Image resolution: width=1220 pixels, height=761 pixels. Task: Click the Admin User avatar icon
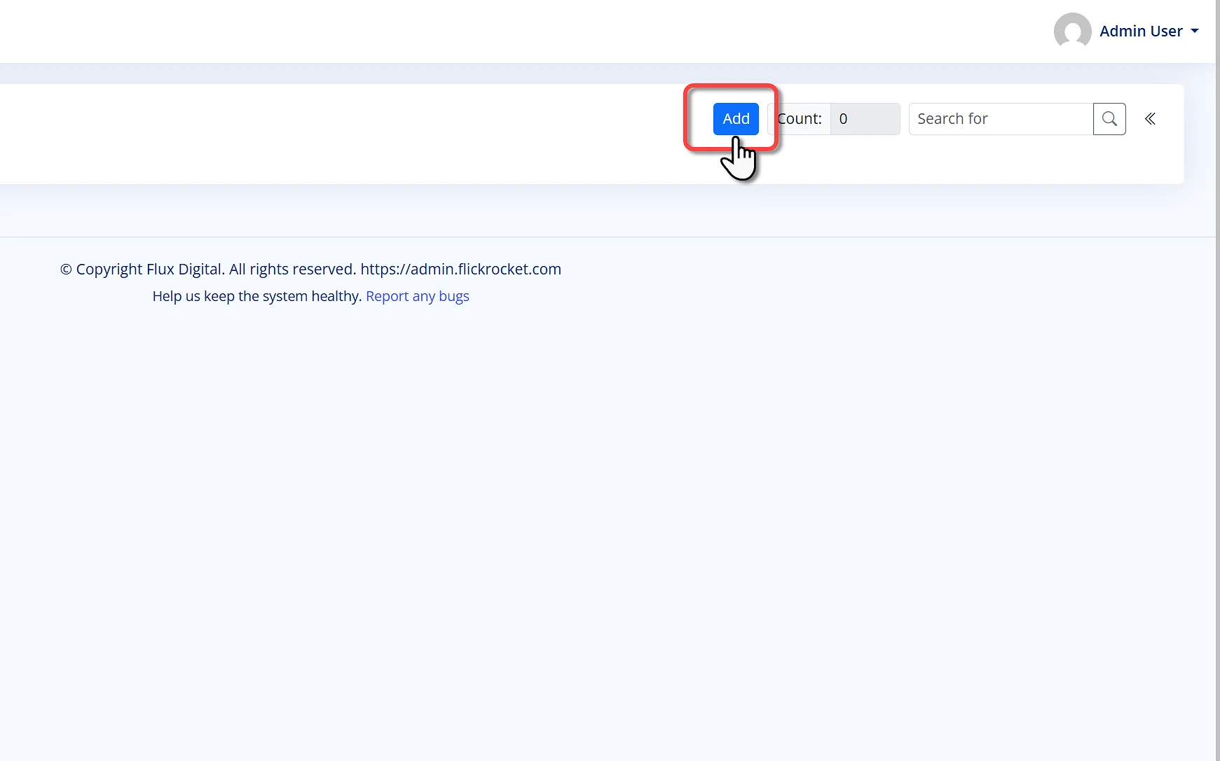pyautogui.click(x=1072, y=31)
